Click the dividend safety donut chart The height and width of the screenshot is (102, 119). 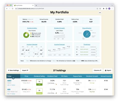[26, 35]
